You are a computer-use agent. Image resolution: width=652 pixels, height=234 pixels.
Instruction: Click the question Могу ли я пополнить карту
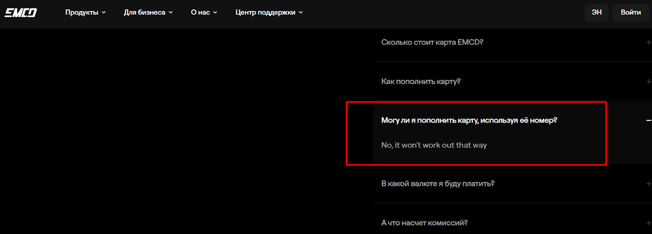[469, 120]
